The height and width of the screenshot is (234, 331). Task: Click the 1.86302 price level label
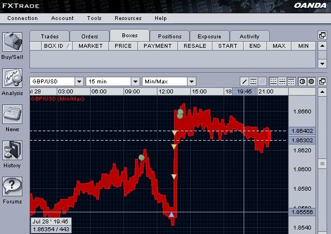pyautogui.click(x=302, y=140)
